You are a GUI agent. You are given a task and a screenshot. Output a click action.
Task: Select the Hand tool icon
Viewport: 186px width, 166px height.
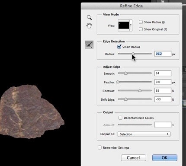(89, 26)
